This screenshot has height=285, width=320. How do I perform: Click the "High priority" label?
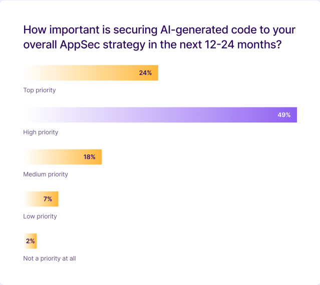[41, 132]
